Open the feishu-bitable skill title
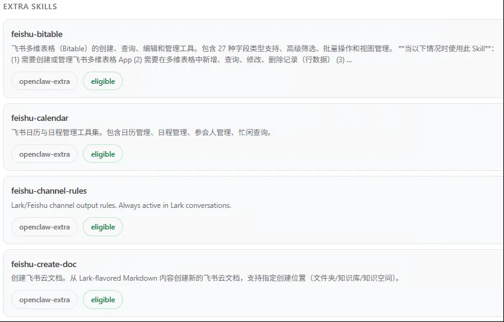504x322 pixels. pos(37,34)
